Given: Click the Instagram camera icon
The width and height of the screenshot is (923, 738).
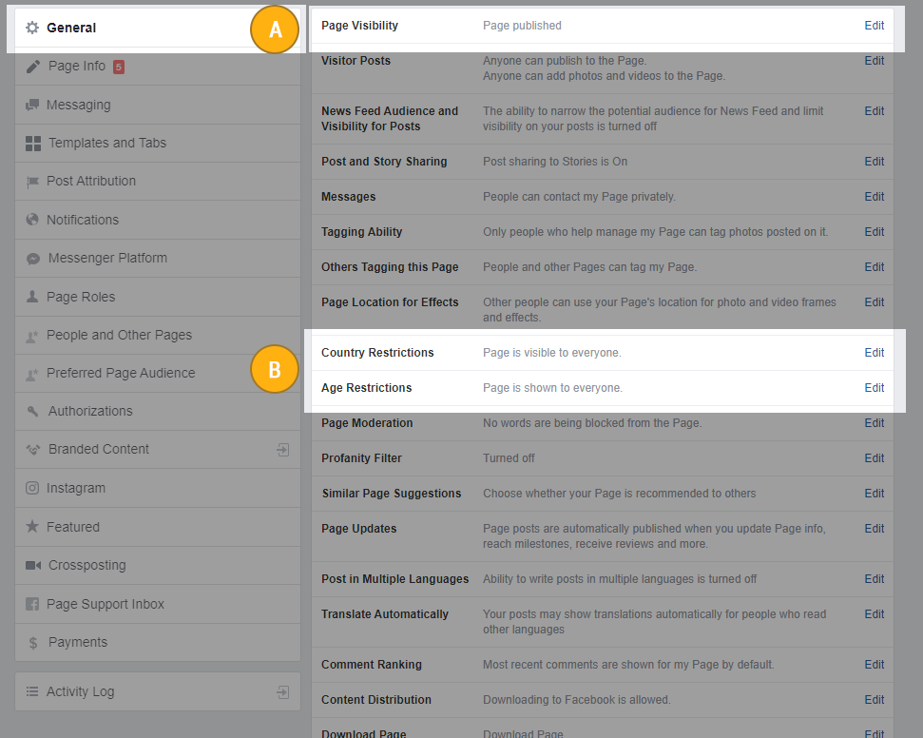Looking at the screenshot, I should click(32, 488).
